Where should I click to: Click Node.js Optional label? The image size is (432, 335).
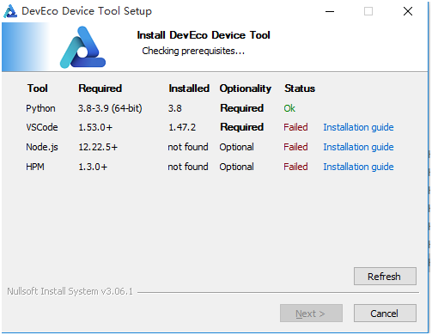tap(236, 147)
